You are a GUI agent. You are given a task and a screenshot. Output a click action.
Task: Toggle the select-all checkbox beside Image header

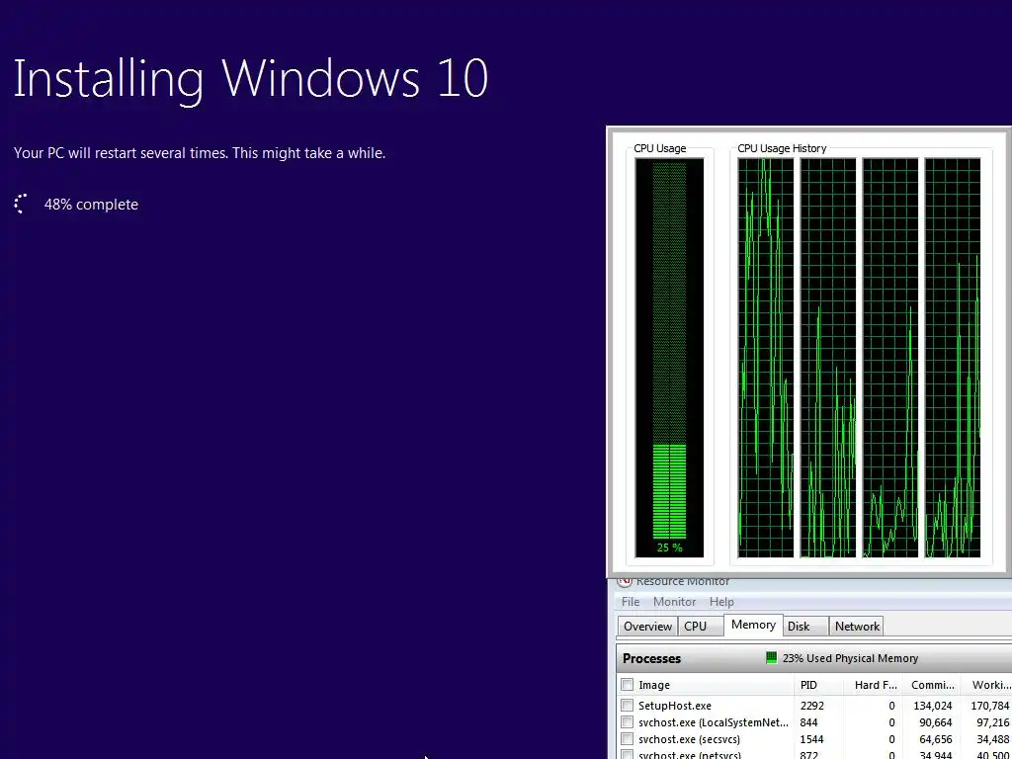627,685
